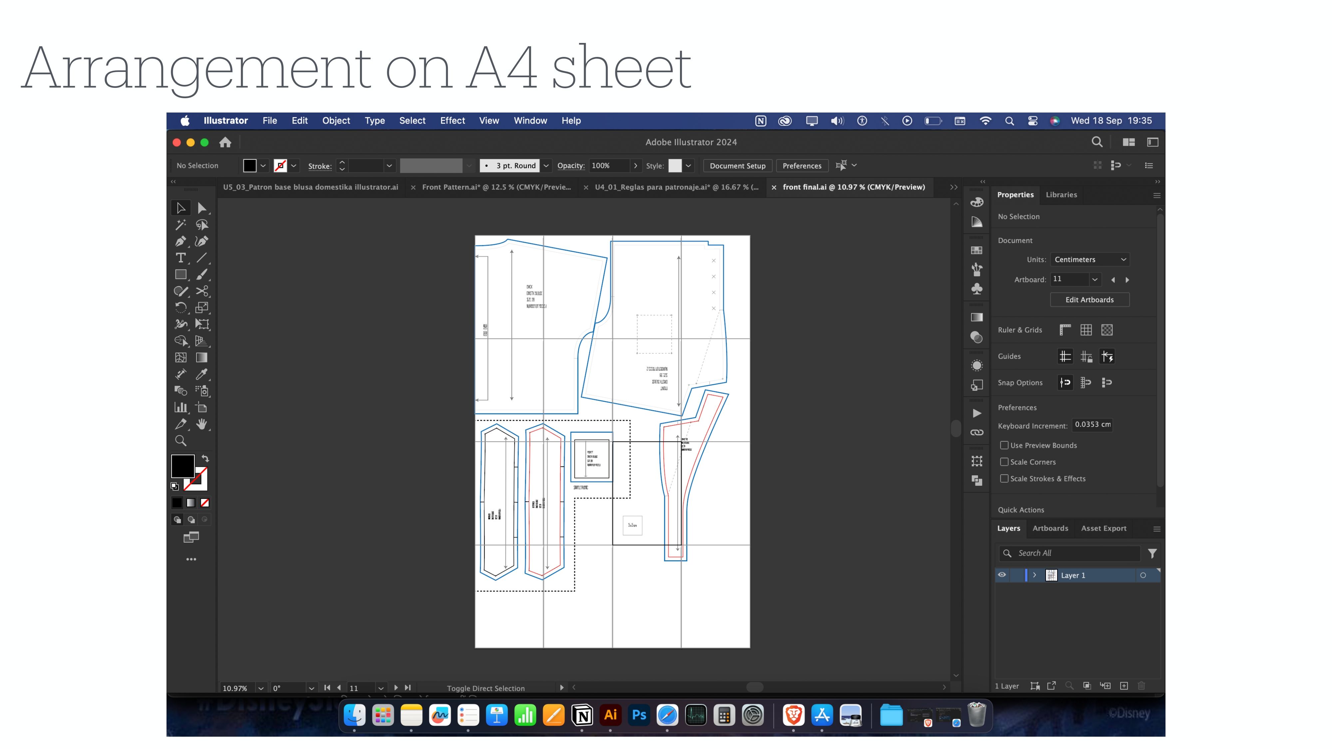Open the graphic Style dropdown
The width and height of the screenshot is (1332, 749).
pyautogui.click(x=688, y=165)
